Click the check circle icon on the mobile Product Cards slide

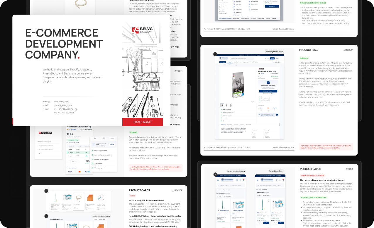pos(215,174)
